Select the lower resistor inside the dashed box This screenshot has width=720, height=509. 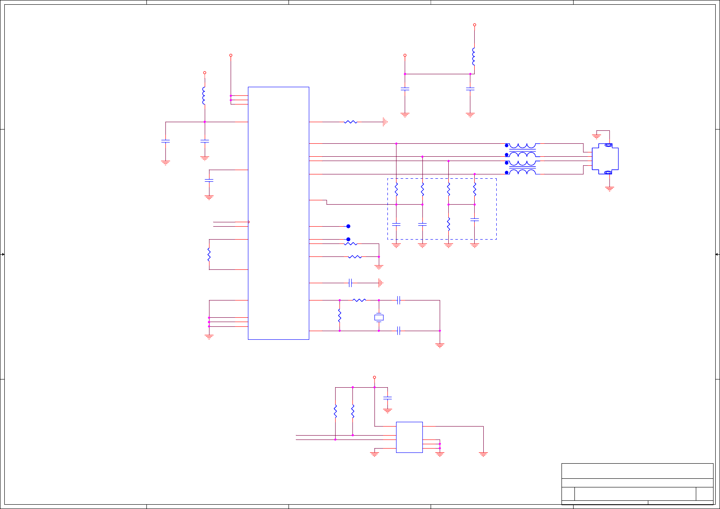point(448,224)
